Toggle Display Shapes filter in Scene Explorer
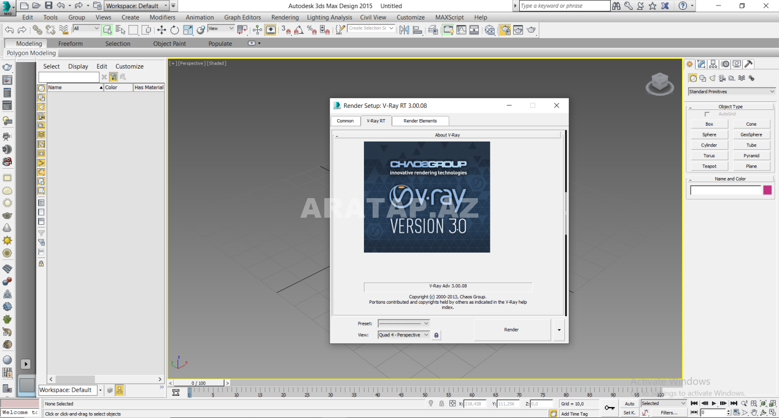 click(x=41, y=97)
